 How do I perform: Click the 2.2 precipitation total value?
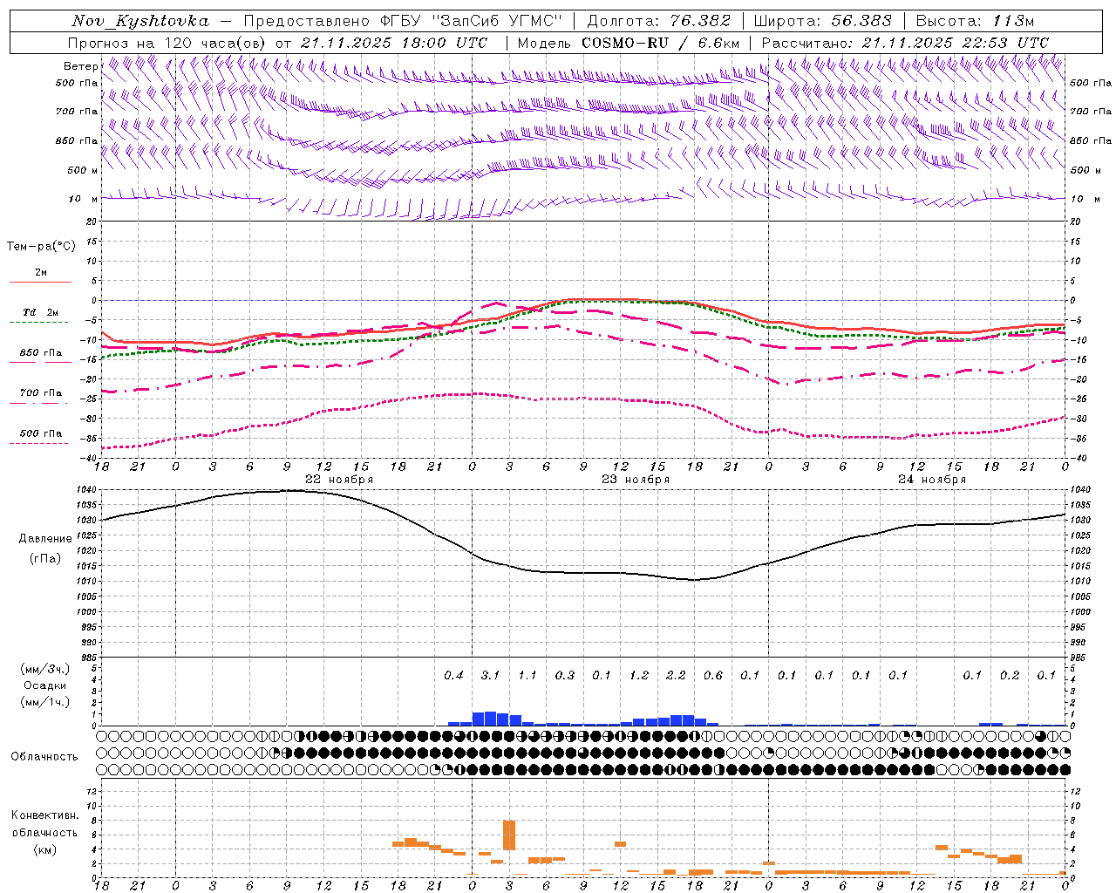coord(676,675)
